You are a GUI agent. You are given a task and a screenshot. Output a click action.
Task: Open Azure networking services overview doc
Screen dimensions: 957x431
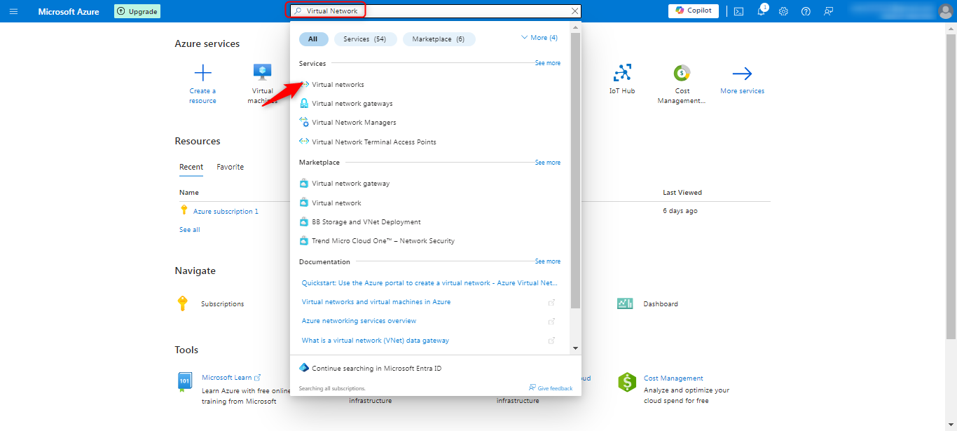[359, 321]
